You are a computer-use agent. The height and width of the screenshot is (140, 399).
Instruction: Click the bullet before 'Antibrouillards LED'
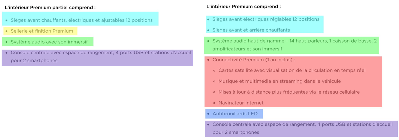click(208, 114)
